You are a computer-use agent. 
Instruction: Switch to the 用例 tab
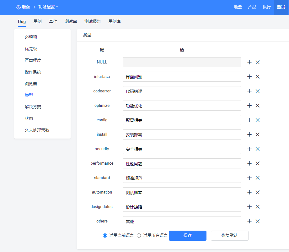coord(37,21)
